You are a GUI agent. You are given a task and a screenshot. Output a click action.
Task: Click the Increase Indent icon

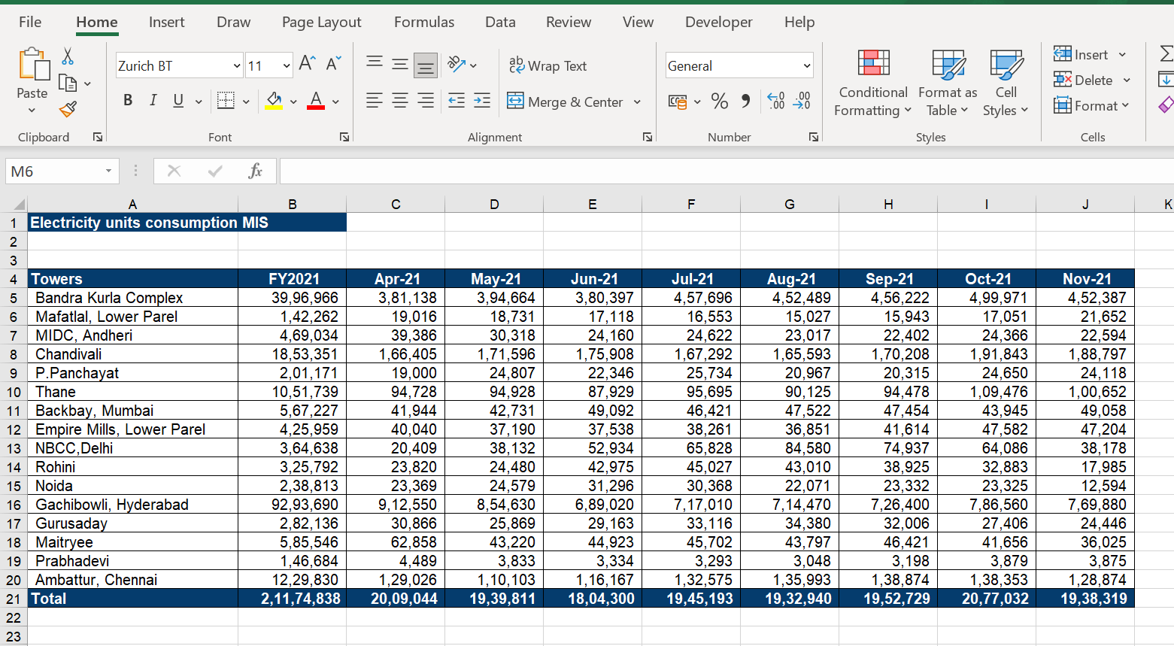point(482,101)
